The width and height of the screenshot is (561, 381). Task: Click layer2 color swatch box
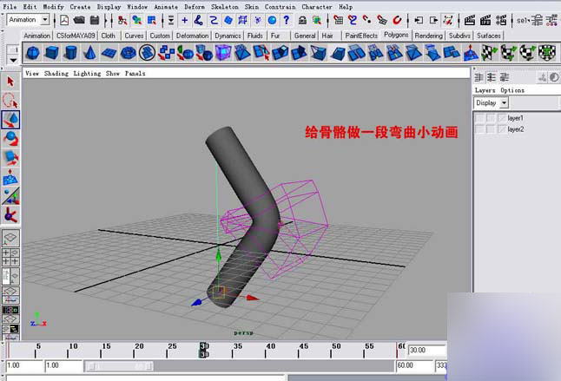pos(502,129)
